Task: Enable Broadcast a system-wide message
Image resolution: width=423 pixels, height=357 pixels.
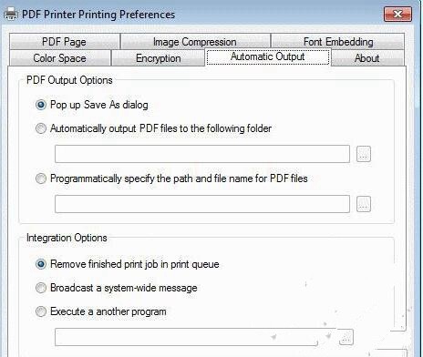Action: [41, 288]
